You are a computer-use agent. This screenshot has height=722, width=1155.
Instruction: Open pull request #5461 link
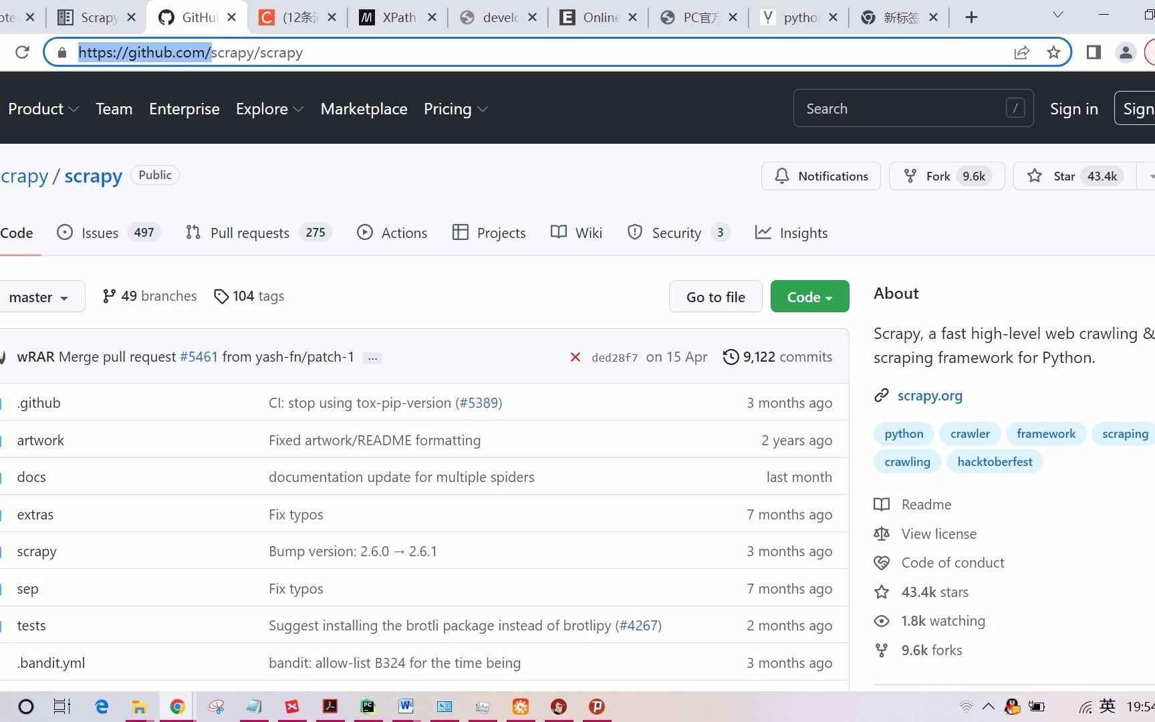pyautogui.click(x=199, y=357)
